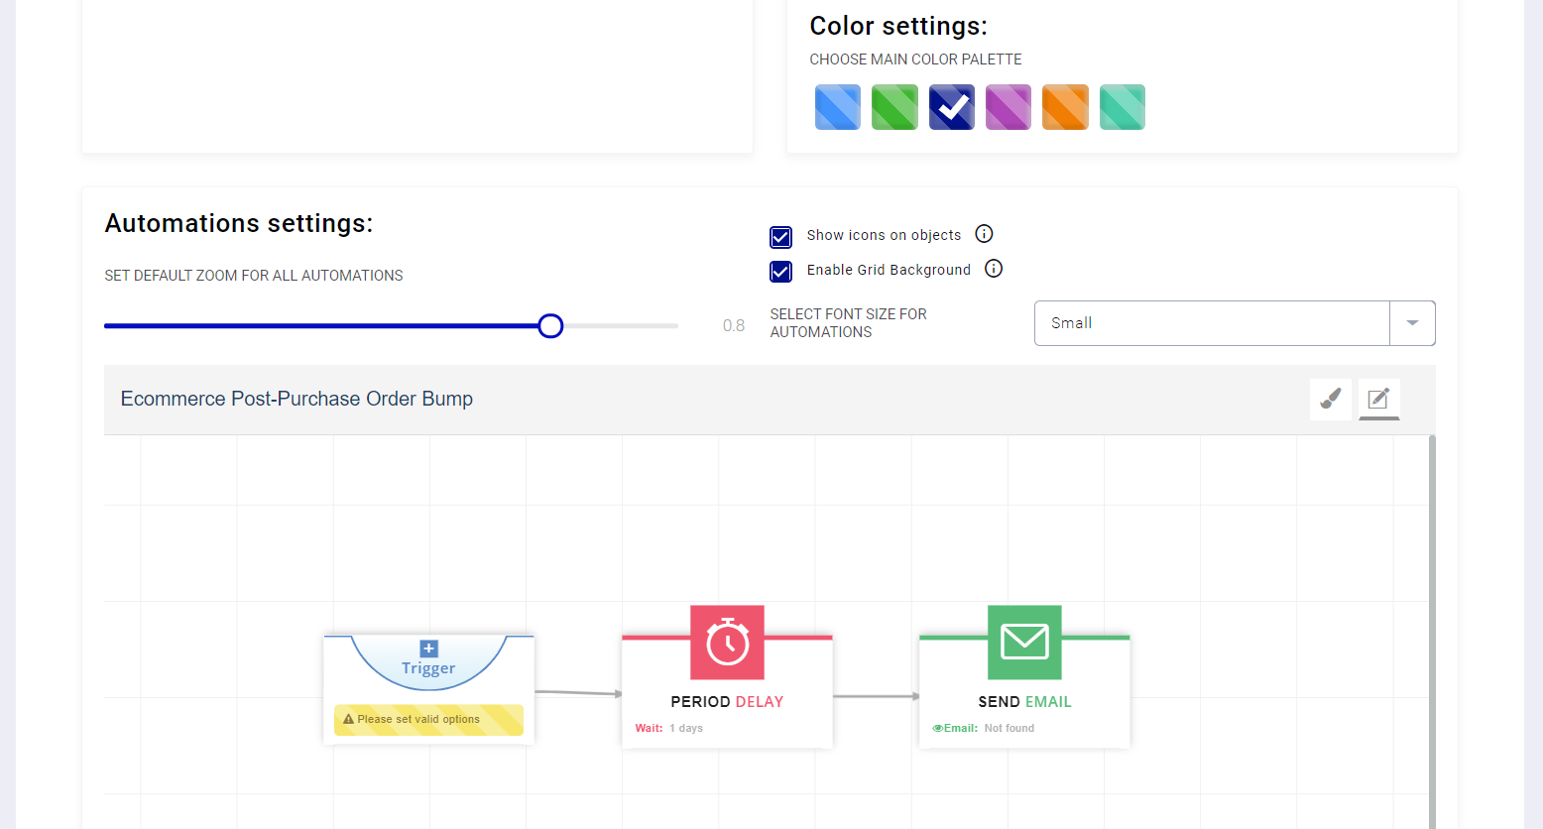Click the stopwatch icon on the Period Delay node
Screen dimensions: 1543x829
727,642
